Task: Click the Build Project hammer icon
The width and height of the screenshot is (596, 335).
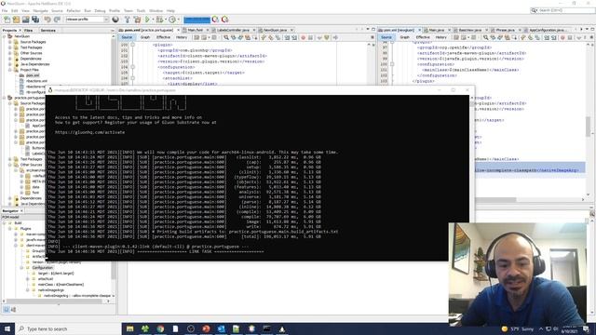Action: (x=128, y=20)
